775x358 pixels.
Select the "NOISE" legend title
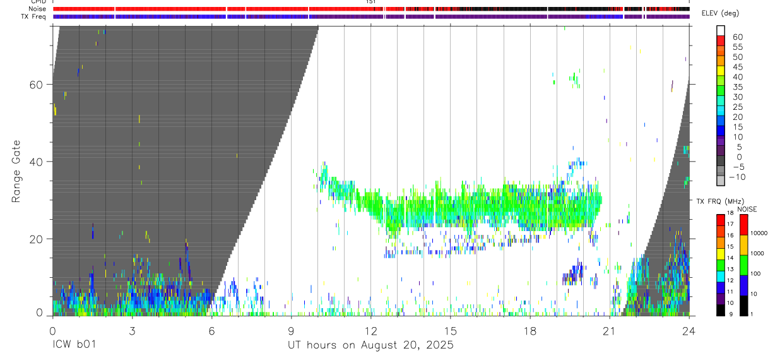747,209
